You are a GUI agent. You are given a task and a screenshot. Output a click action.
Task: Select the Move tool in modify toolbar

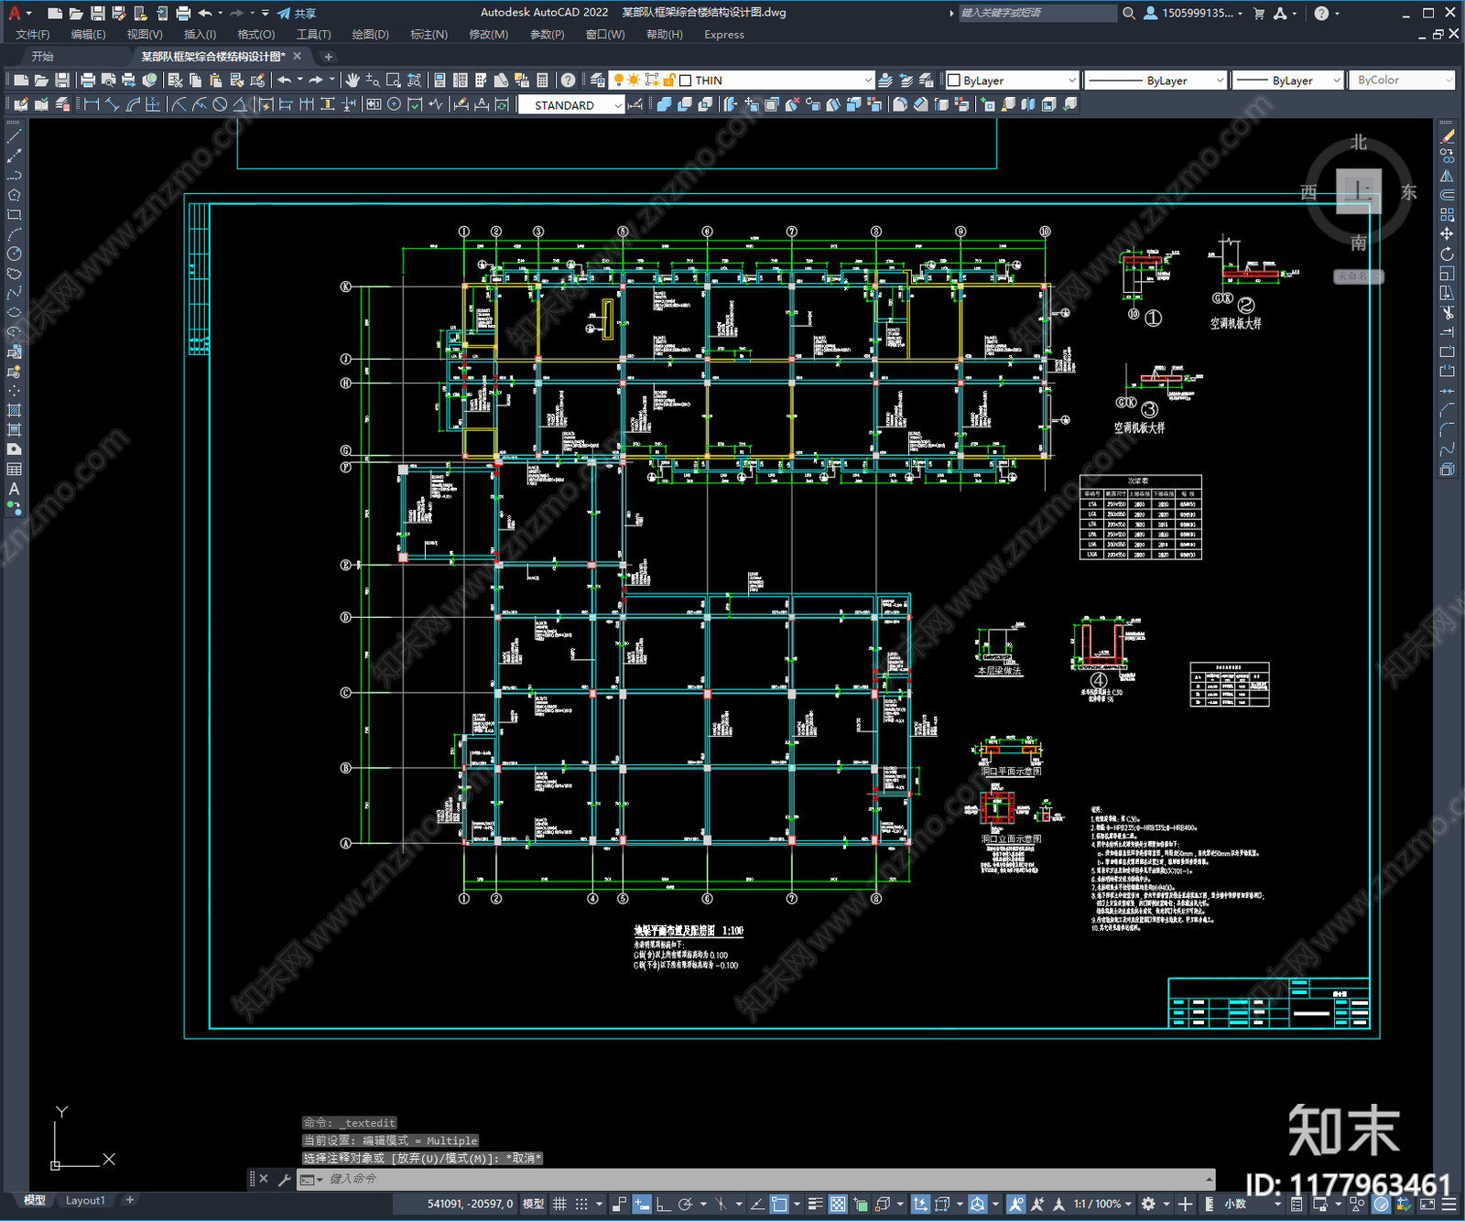[x=1447, y=233]
